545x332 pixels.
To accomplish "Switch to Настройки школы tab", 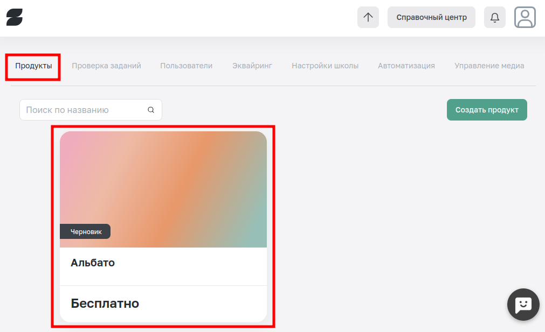I will point(325,66).
